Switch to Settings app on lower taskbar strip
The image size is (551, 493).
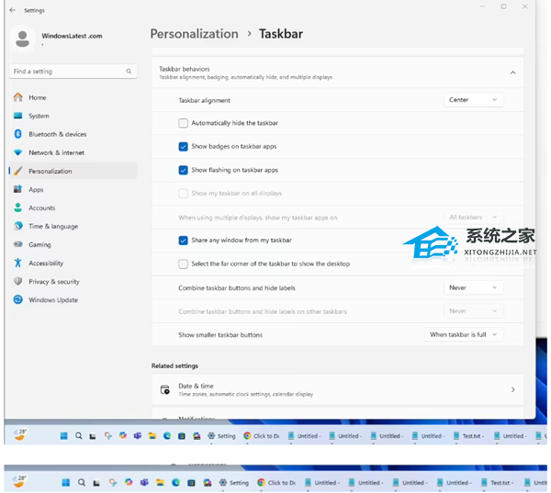click(x=233, y=483)
